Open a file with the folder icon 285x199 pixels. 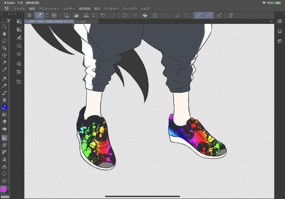click(76, 16)
